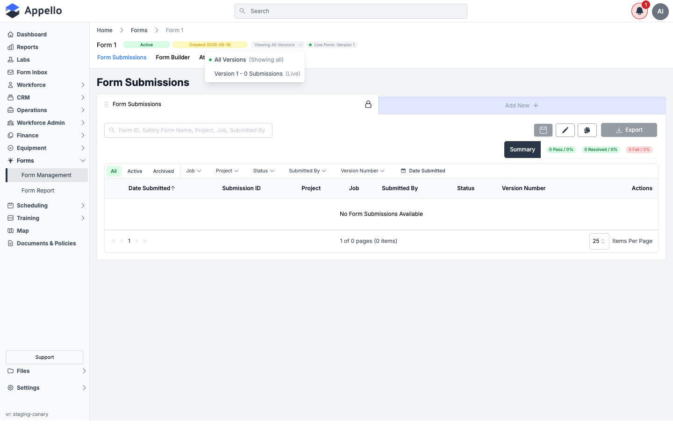Viewport: 673px width, 429px height.
Task: Go to Forms in the breadcrumb
Action: click(139, 30)
